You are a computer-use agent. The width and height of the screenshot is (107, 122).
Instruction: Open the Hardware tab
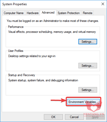tap(32, 13)
